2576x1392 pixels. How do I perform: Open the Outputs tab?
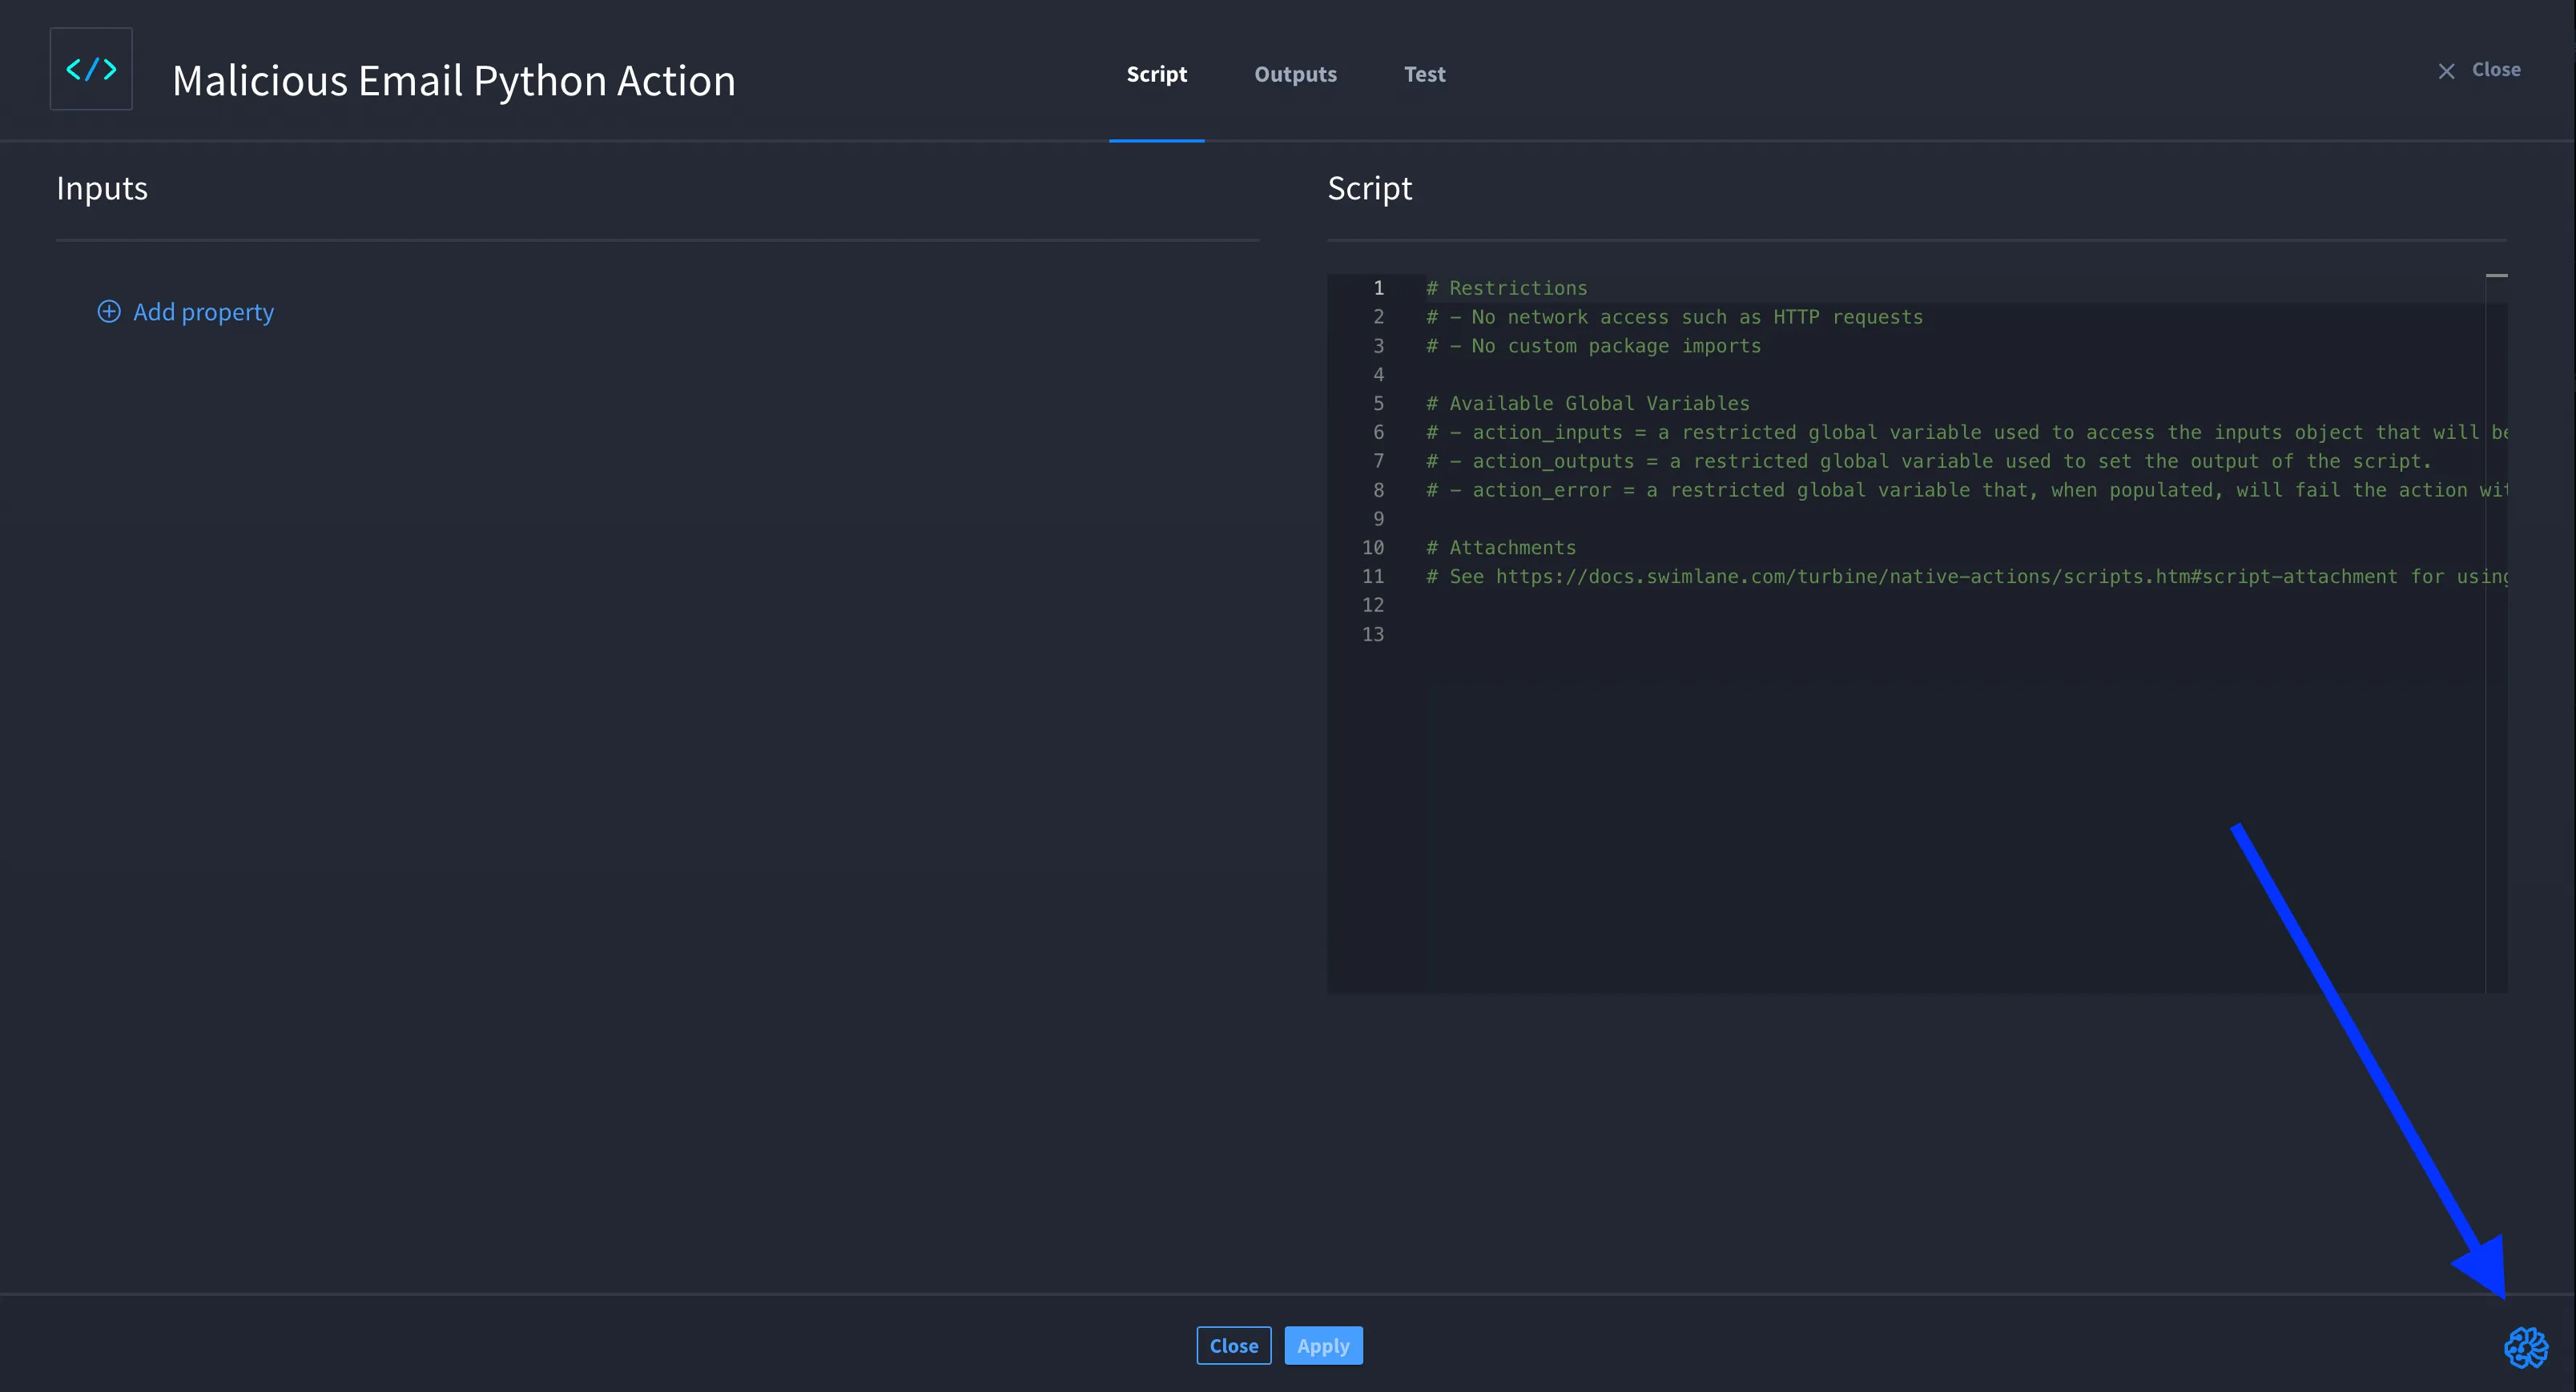pyautogui.click(x=1295, y=74)
